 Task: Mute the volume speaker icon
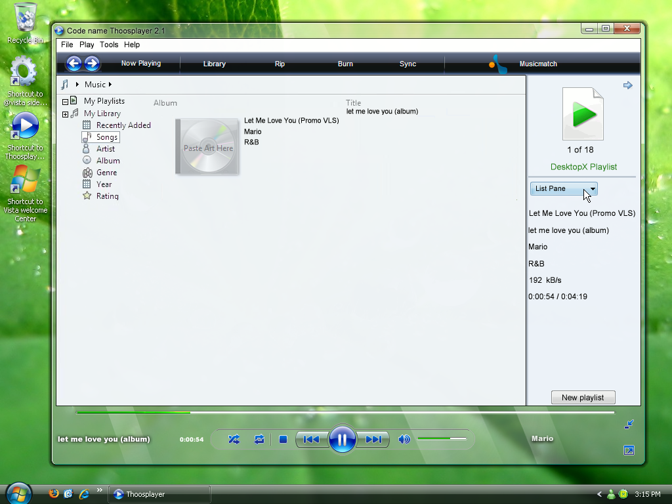coord(404,439)
